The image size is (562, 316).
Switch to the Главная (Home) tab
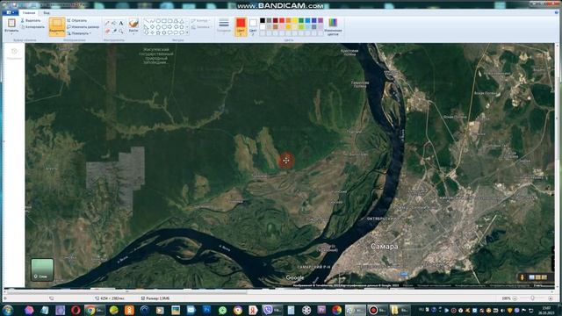[x=29, y=13]
